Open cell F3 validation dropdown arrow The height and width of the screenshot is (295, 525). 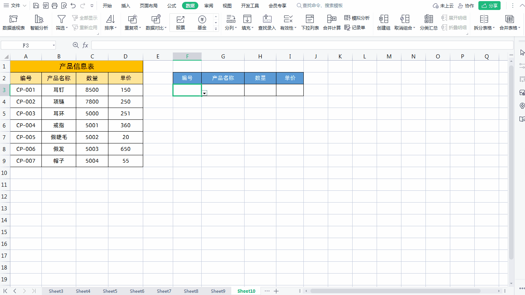tap(205, 93)
